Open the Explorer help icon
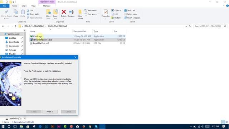This screenshot has width=229, height=129. (x=228, y=6)
